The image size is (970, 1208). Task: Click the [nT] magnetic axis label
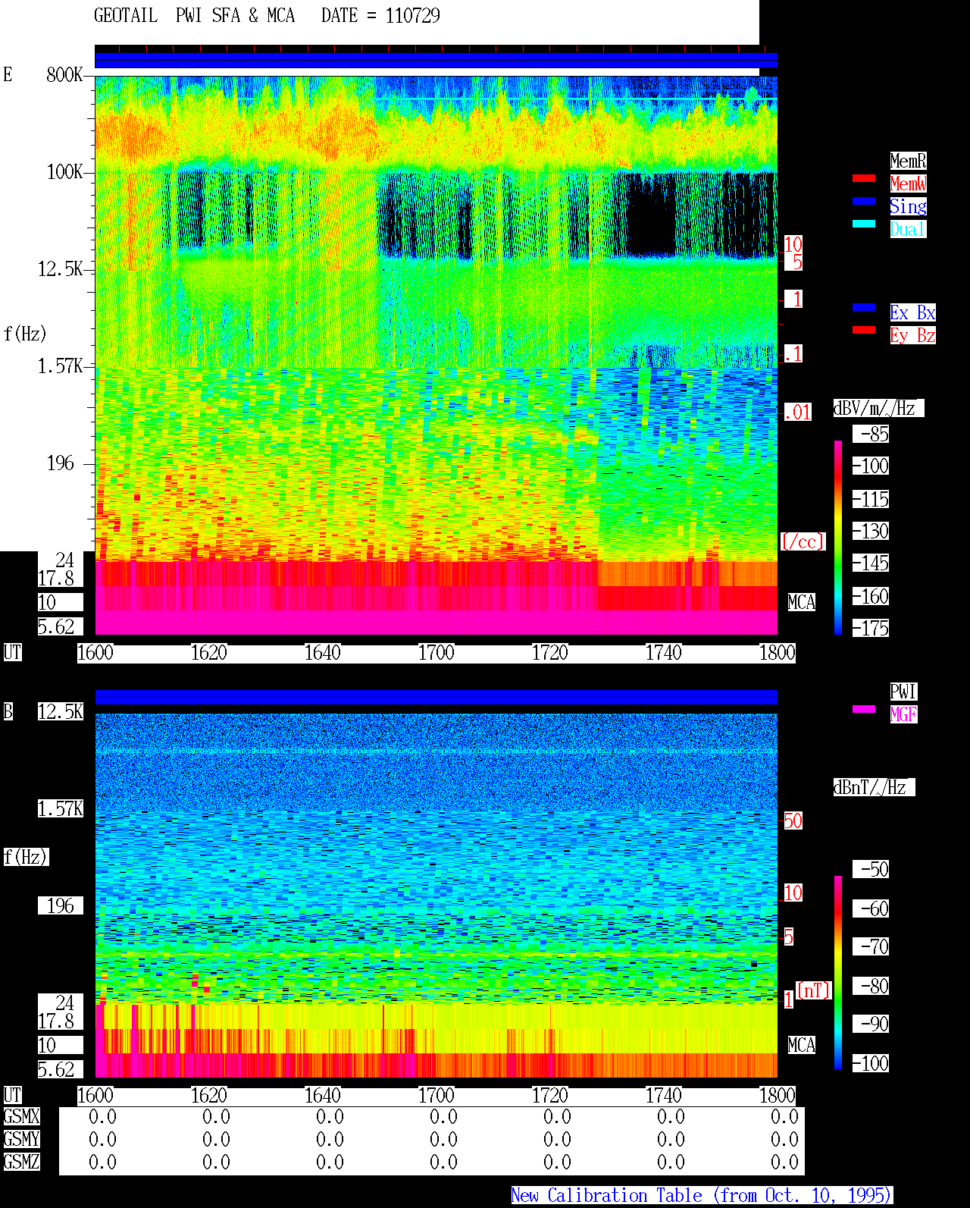pyautogui.click(x=814, y=990)
